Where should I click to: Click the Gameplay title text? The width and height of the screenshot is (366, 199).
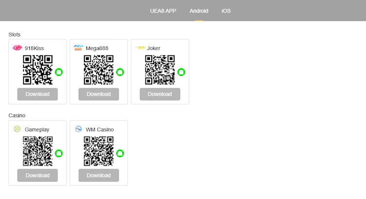pos(37,129)
